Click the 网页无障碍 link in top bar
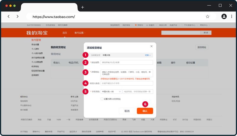 pos(63,25)
